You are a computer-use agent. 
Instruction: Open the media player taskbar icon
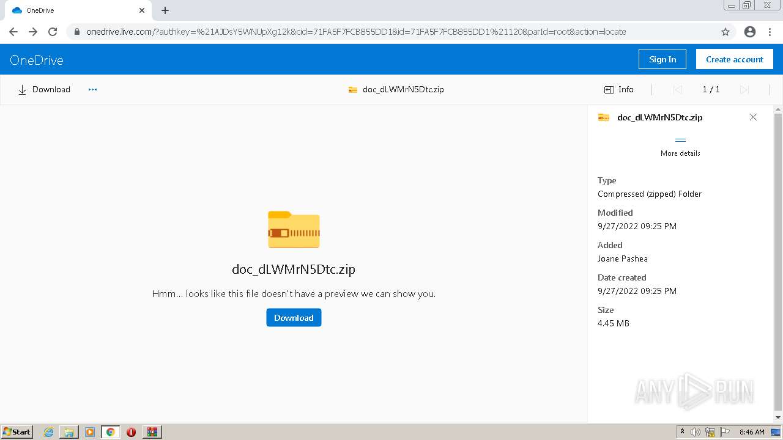(x=90, y=432)
